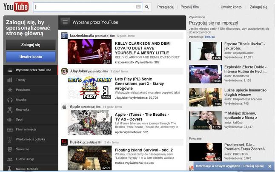Image resolution: width=275 pixels, height=172 pixels.
Task: Open the on-screen keyboard icon in search box
Action: (138, 7)
